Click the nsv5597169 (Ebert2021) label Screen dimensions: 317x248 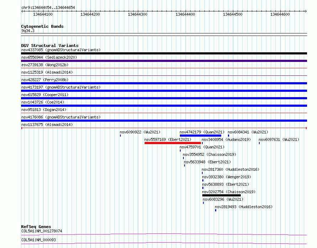point(168,139)
